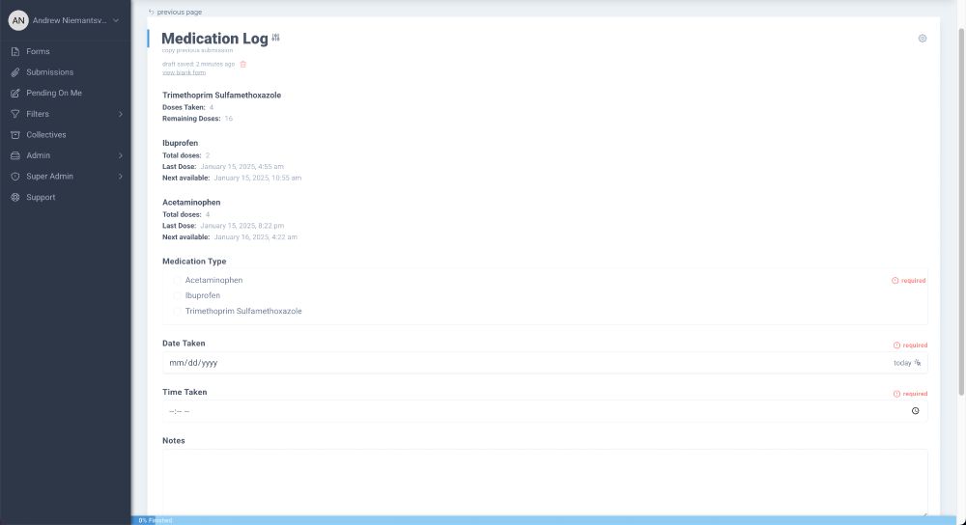Expand the Filters submenu chevron

[x=120, y=114]
